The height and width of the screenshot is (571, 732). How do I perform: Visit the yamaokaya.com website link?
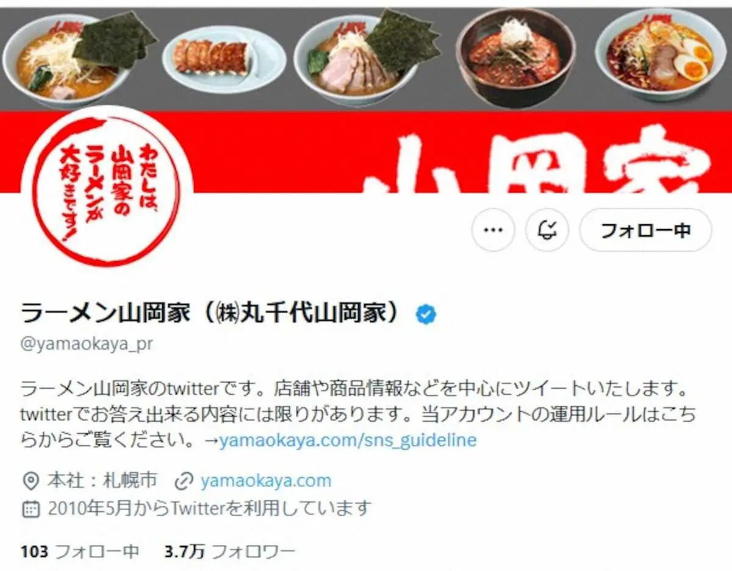pyautogui.click(x=266, y=481)
